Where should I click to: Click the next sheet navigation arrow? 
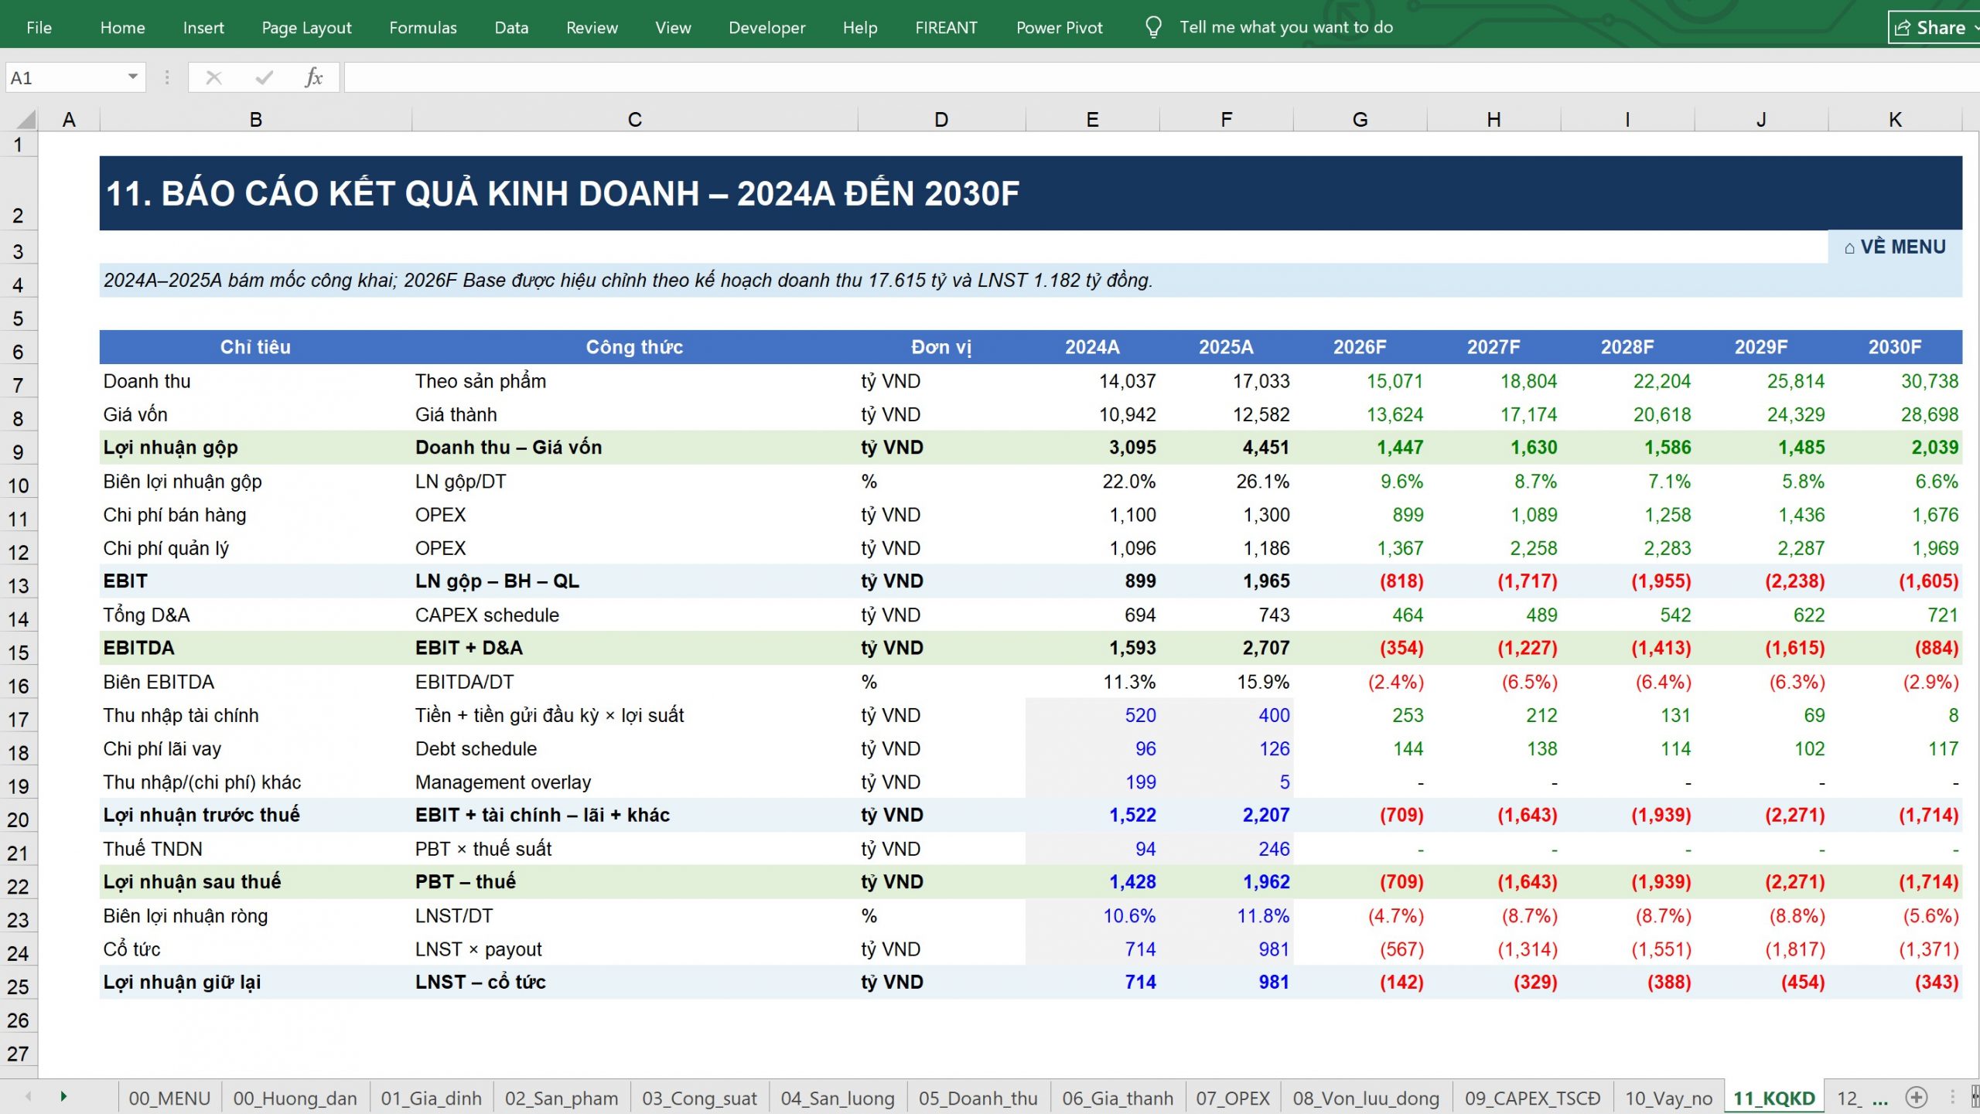tap(63, 1097)
